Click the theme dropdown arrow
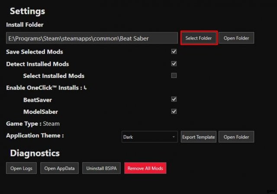 click(174, 137)
